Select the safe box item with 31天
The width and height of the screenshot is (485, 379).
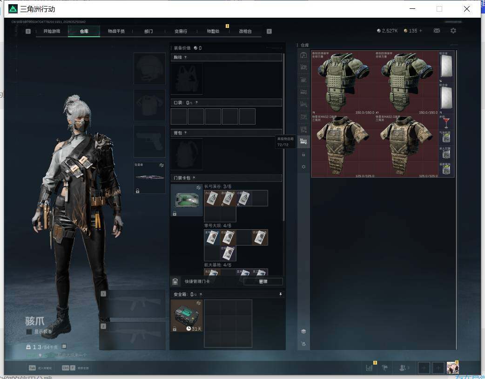pos(187,316)
